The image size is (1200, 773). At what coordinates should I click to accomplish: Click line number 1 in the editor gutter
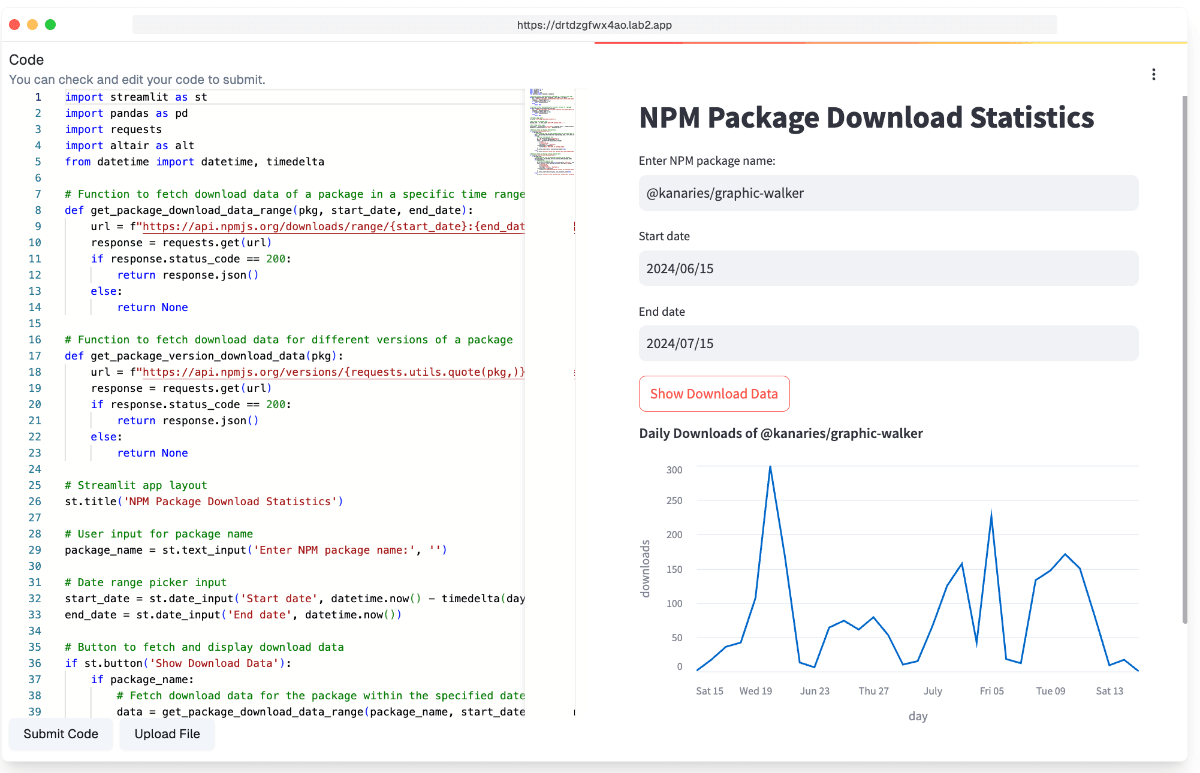click(x=38, y=97)
